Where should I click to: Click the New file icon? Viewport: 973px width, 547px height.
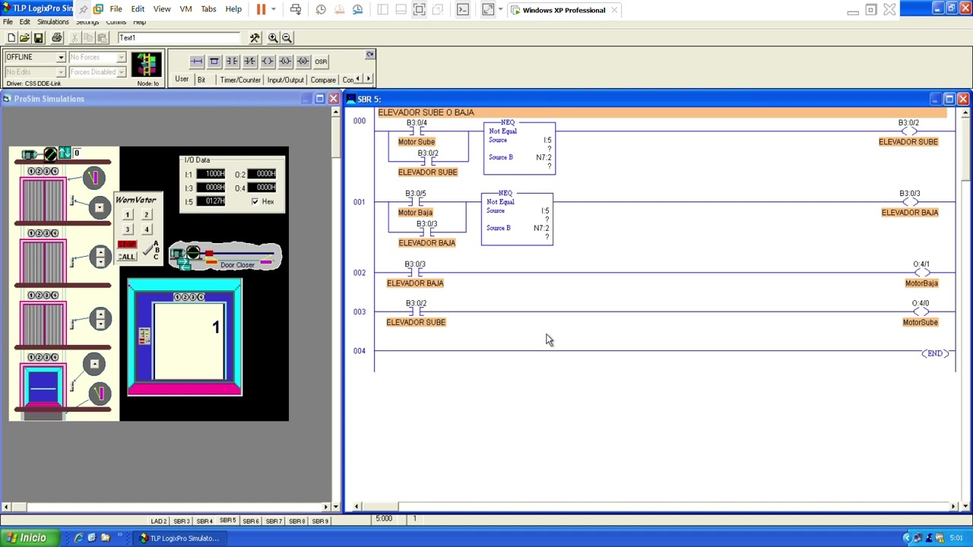pyautogui.click(x=11, y=38)
